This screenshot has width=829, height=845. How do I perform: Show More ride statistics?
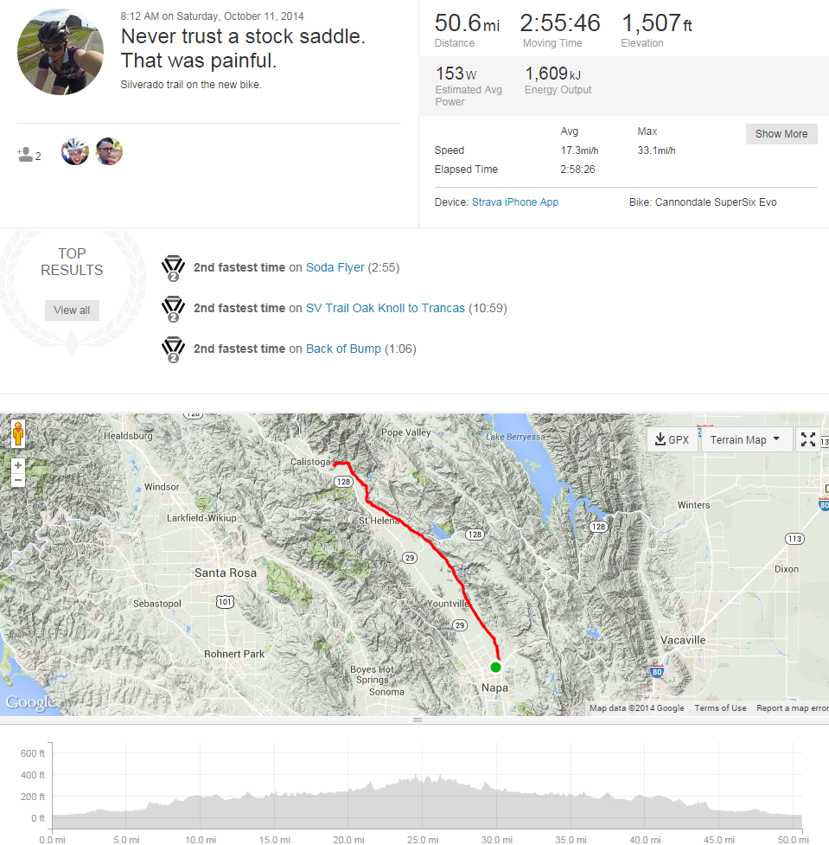[781, 134]
